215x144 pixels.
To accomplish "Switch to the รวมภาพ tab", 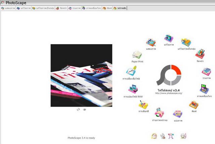I will click(x=75, y=8).
